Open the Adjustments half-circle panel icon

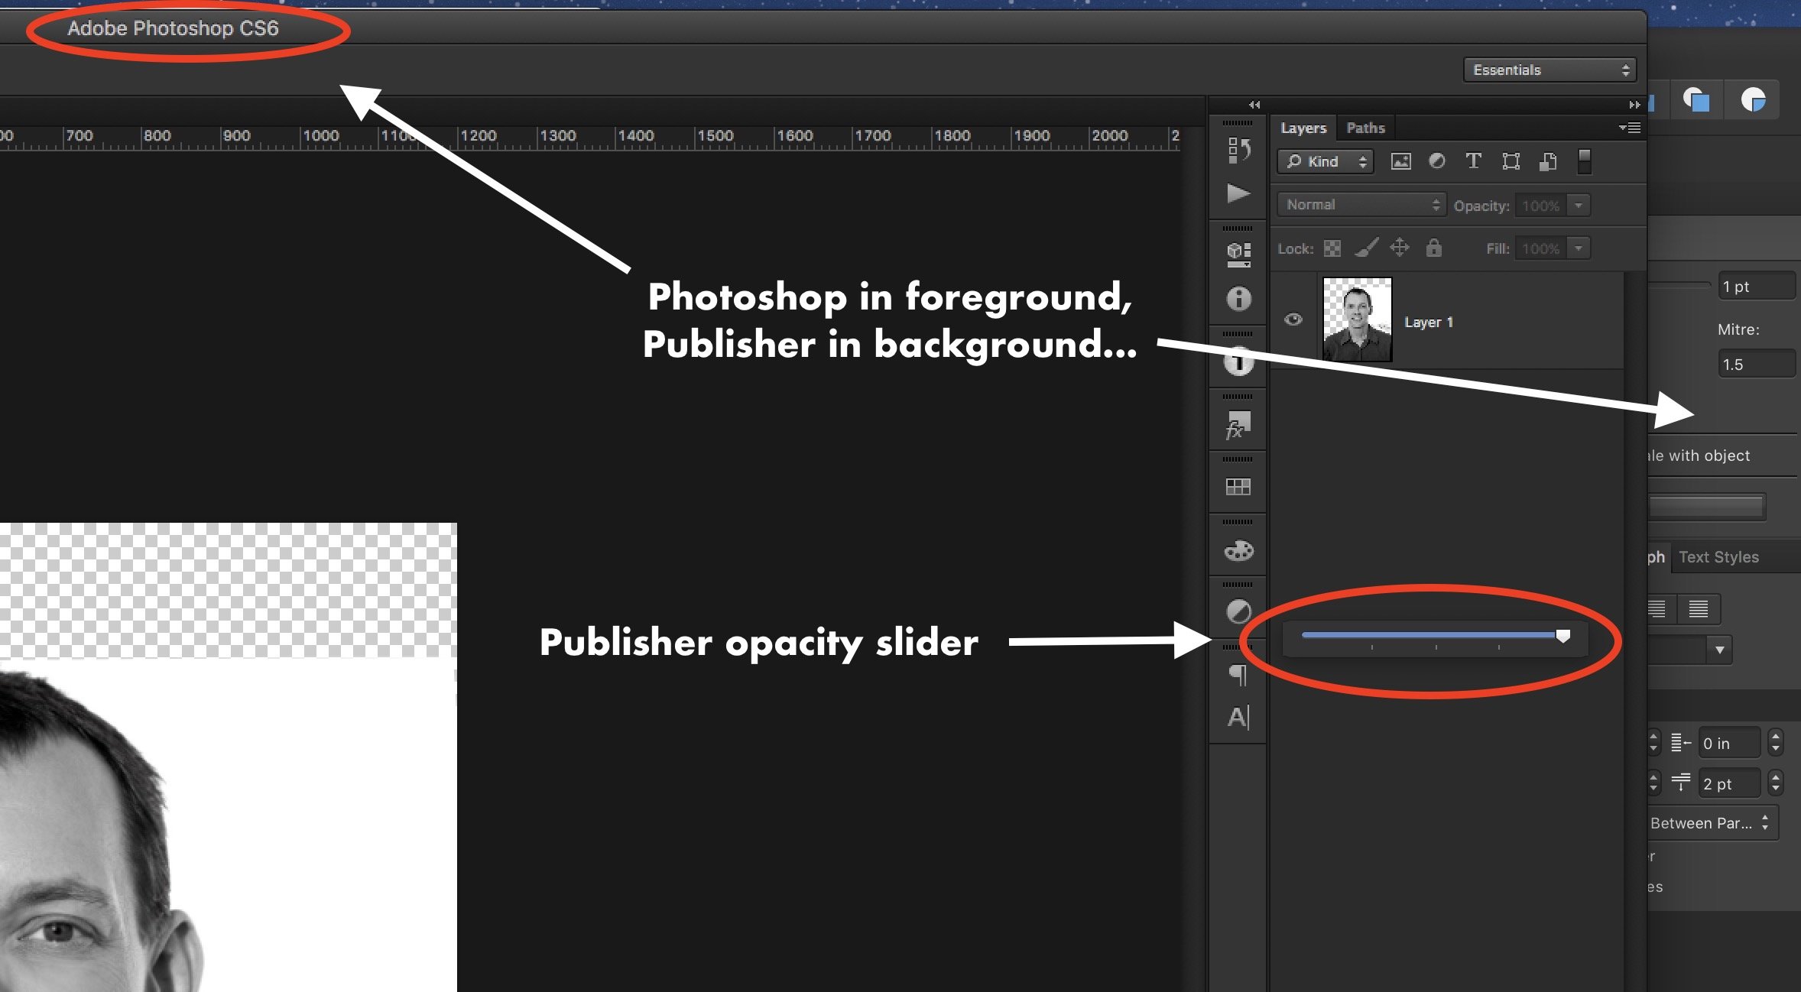tap(1238, 612)
